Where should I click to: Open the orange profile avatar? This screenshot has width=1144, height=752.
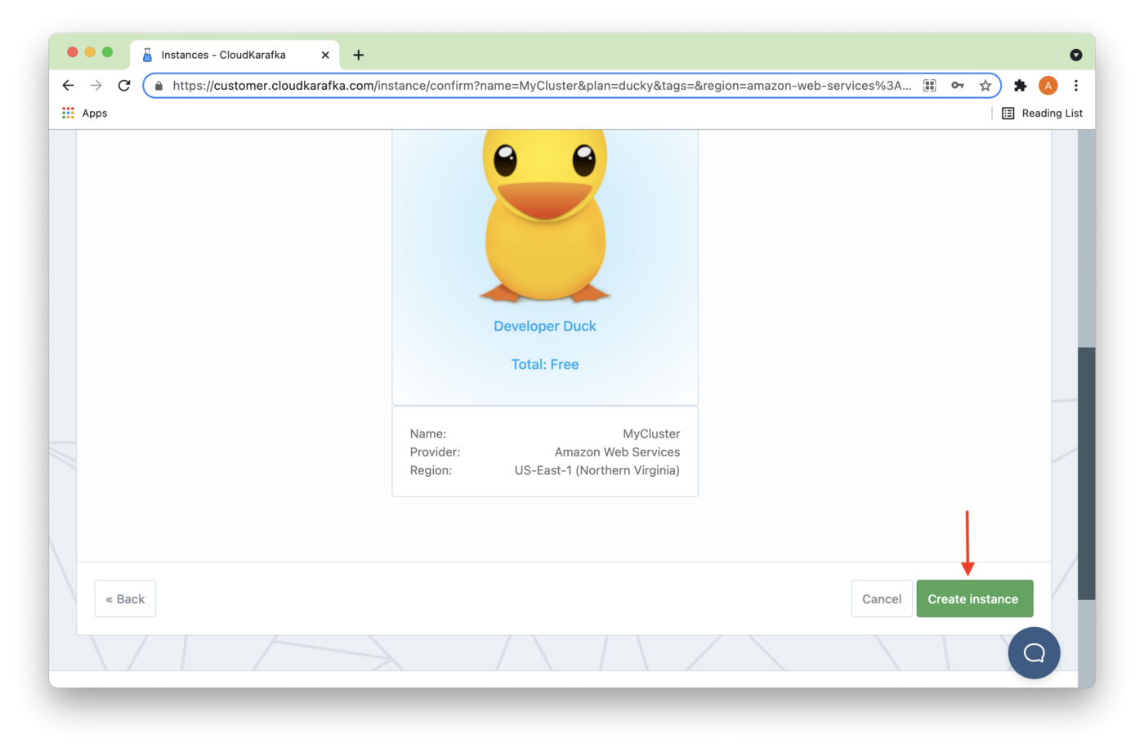(x=1048, y=85)
